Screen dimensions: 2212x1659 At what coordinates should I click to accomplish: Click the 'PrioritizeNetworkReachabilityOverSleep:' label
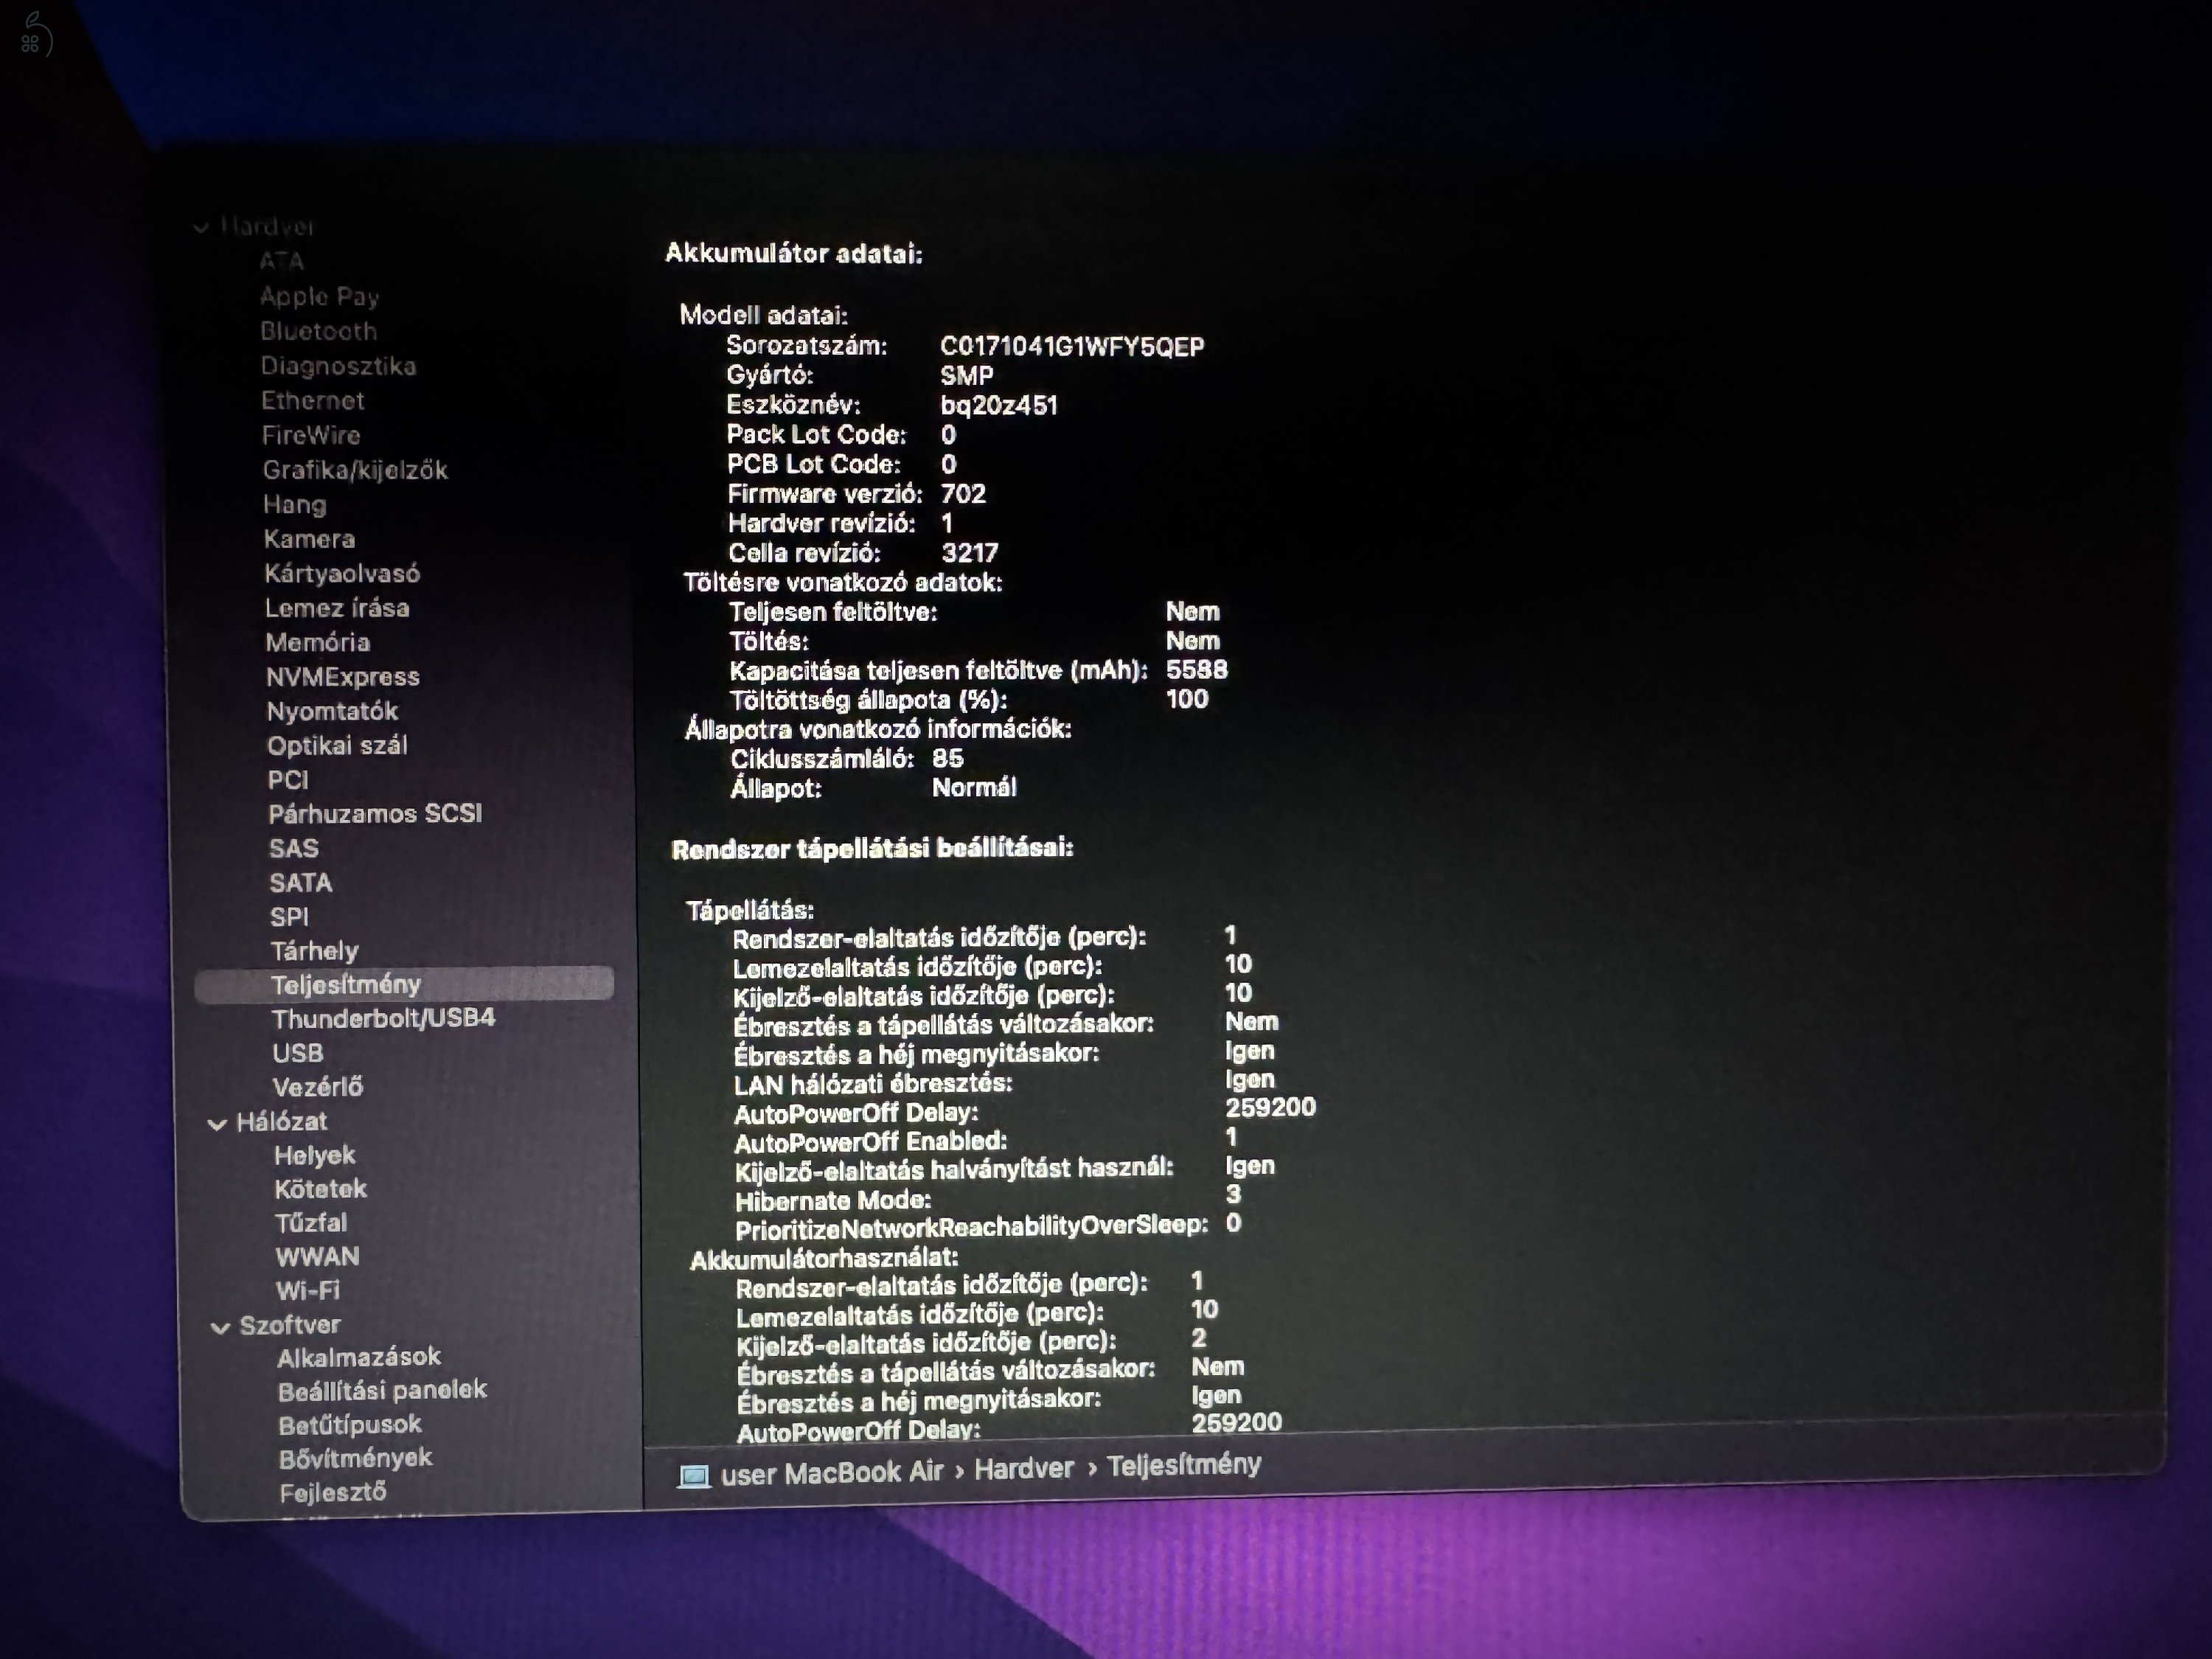coord(971,1228)
